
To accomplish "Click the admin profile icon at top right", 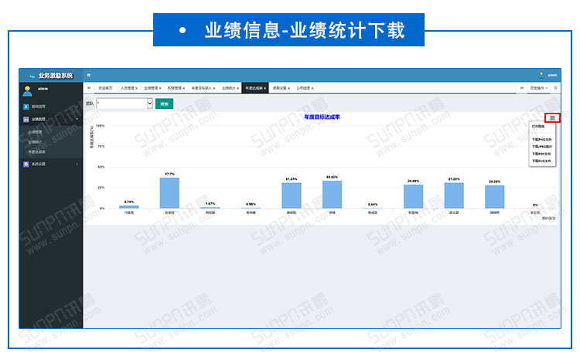I will (x=541, y=75).
